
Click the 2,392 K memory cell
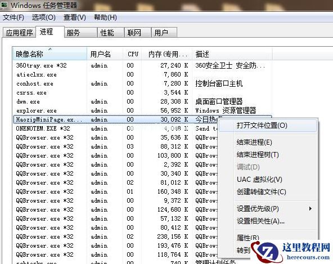click(x=176, y=164)
